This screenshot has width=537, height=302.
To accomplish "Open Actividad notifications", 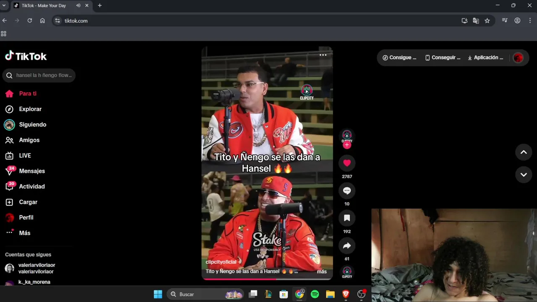I will point(31,187).
